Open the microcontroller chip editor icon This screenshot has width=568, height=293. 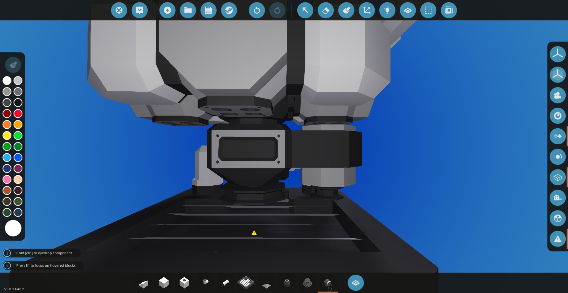449,10
